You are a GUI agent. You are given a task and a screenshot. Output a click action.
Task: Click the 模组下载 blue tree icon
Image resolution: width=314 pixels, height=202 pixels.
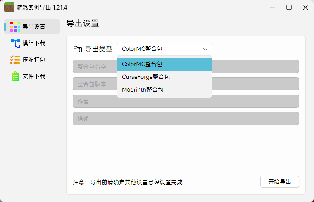coord(15,43)
